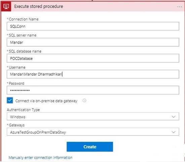Open the ellipsis menu for Execute stored procedure
Image resolution: width=185 pixels, height=162 pixels.
coord(180,7)
